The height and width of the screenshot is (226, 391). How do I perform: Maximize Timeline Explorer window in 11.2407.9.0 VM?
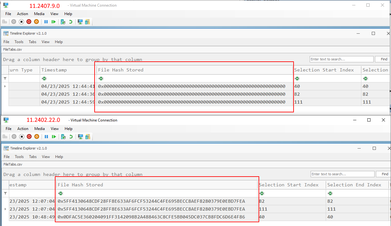373,33
